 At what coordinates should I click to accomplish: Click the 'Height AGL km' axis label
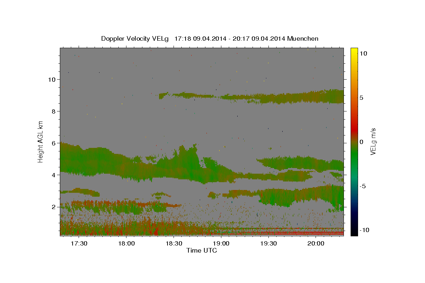[x=41, y=141]
